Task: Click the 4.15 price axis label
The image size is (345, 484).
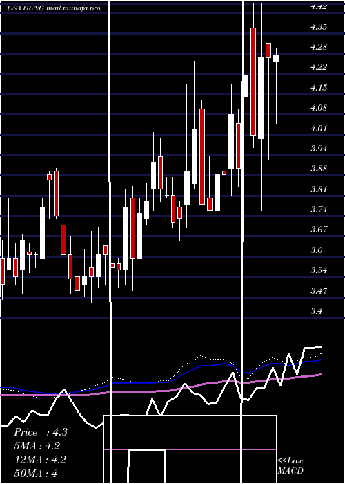Action: pos(319,88)
